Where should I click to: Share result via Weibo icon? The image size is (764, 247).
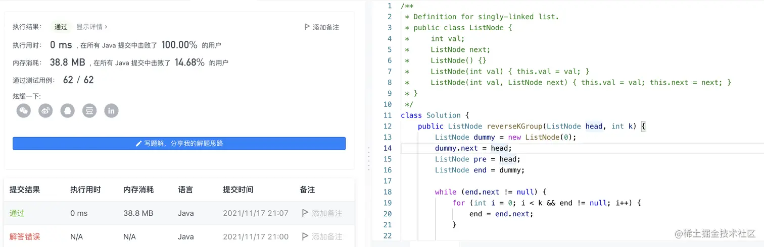(45, 110)
